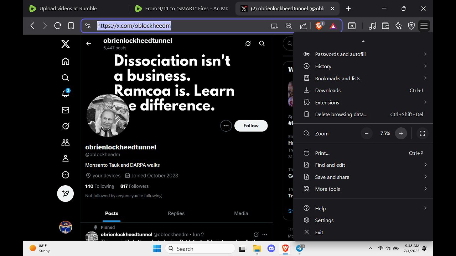Open X Notifications bell
Image resolution: width=456 pixels, height=256 pixels.
click(x=65, y=94)
